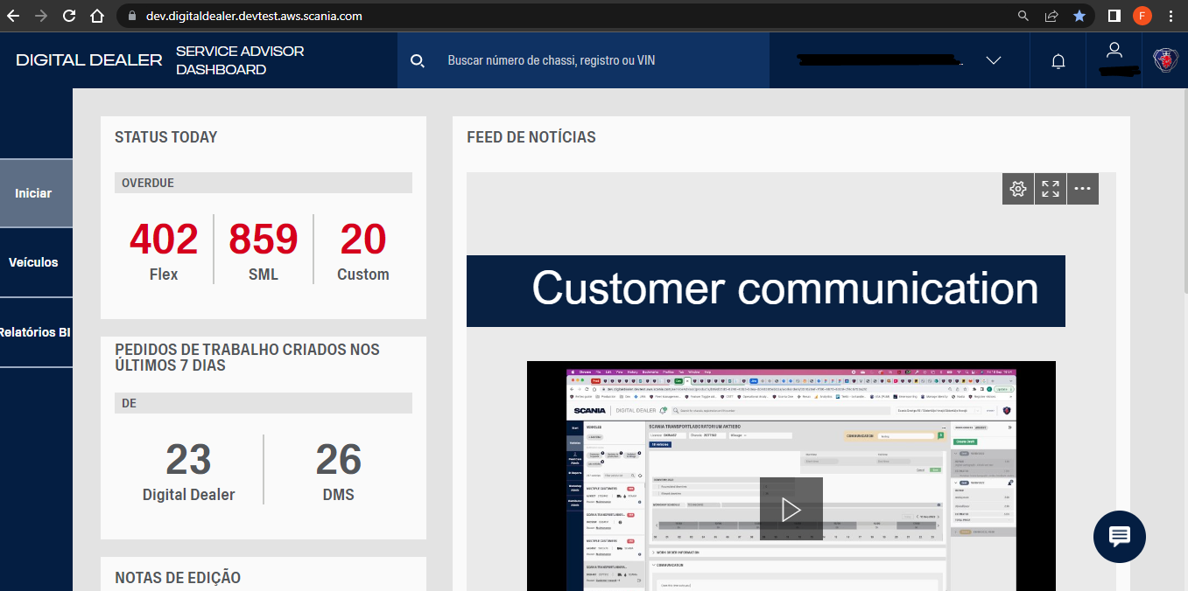The width and height of the screenshot is (1188, 591).
Task: Click the Customer communication banner
Action: click(x=766, y=290)
